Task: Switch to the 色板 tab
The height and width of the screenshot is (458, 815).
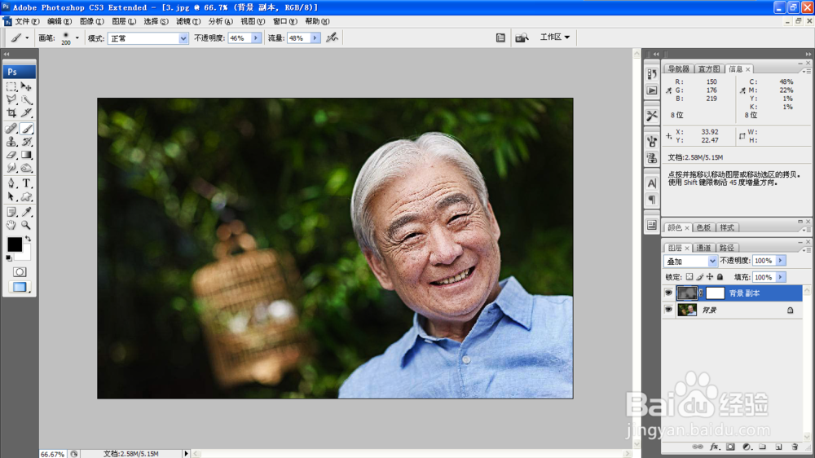Action: pyautogui.click(x=703, y=227)
